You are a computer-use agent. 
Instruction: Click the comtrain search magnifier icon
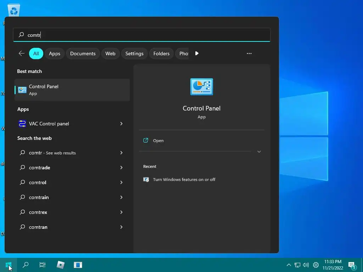[x=22, y=197]
